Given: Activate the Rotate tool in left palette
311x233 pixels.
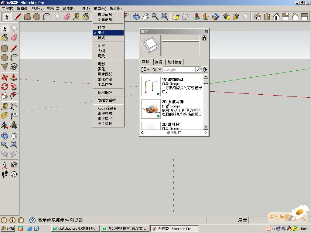Looking at the screenshot, I should 5,86.
